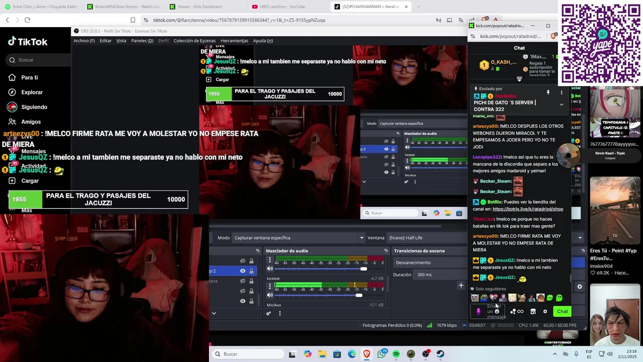Open the shop icon in Kick chat bar
Viewport: 643px width, 362px height.
533,311
